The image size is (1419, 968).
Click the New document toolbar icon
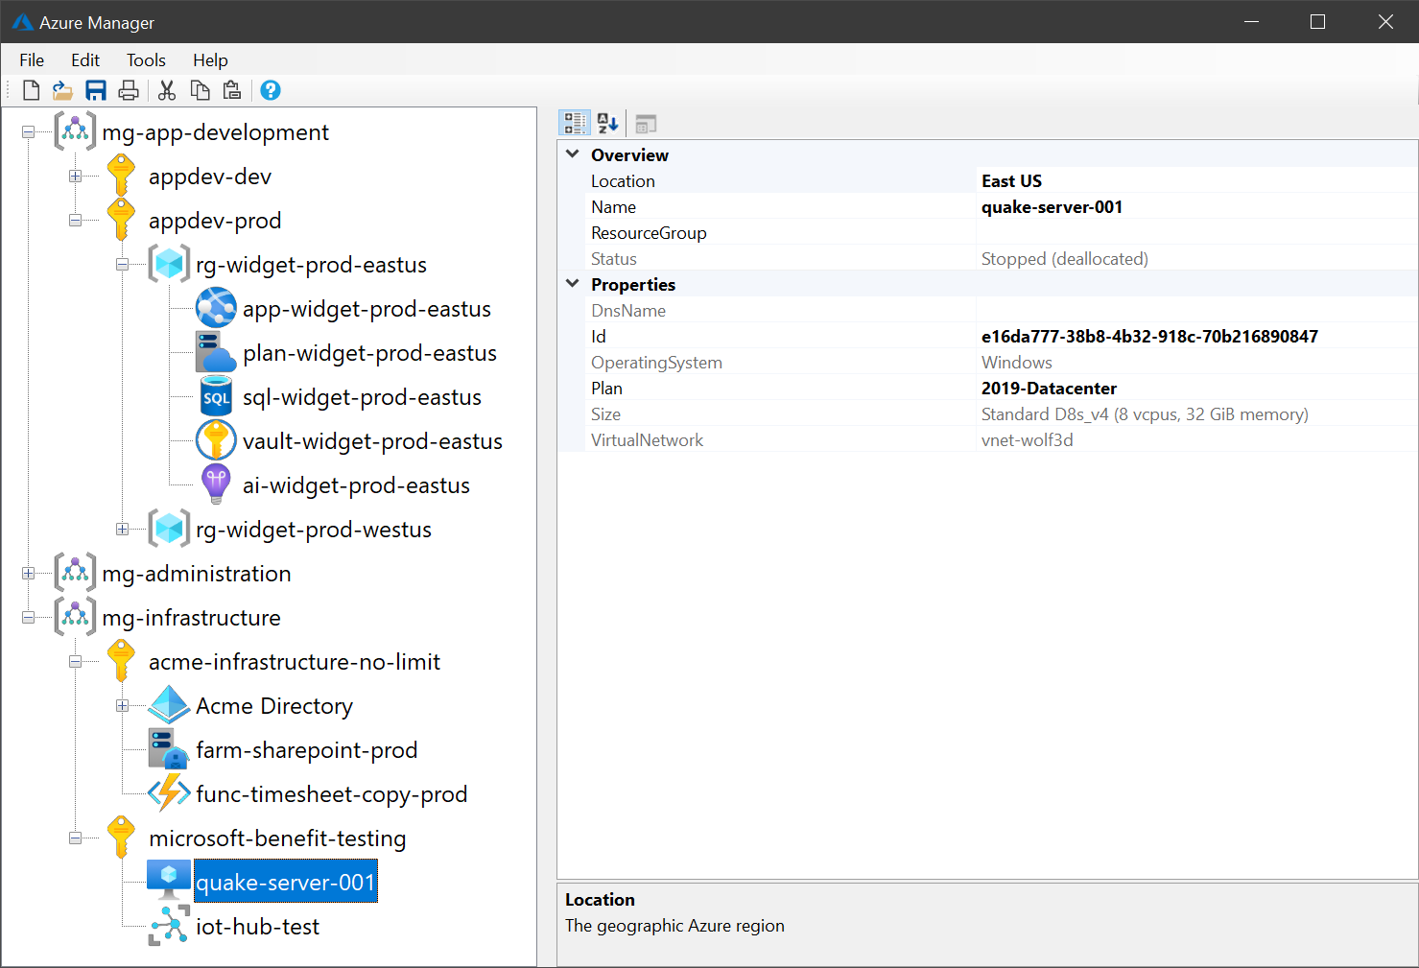click(31, 90)
